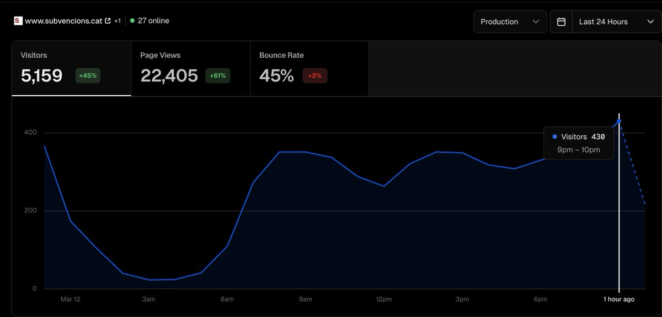Click the 5,159 visitors value
The height and width of the screenshot is (317, 662).
[41, 76]
